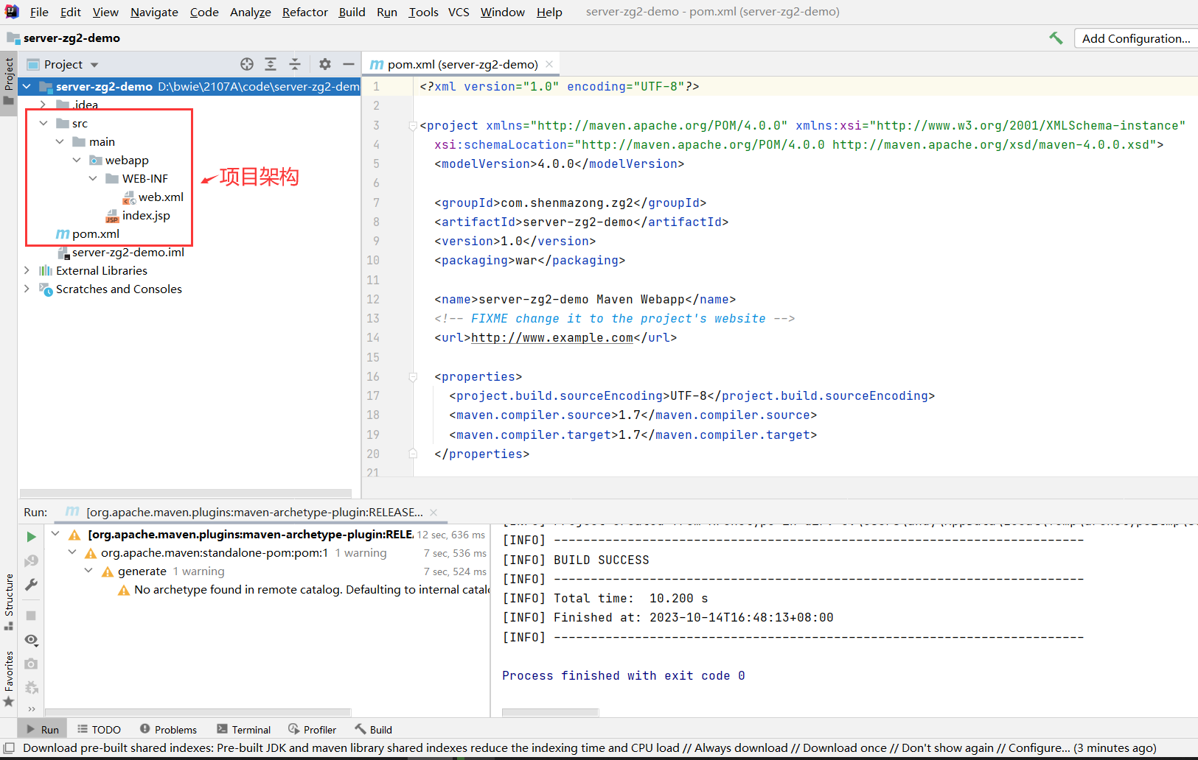Place cursor on packaging war line
This screenshot has width=1198, height=760.
529,261
